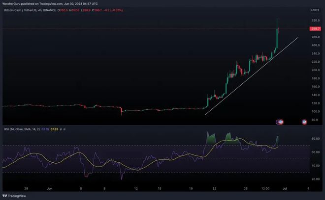325x200 pixels.
Task: Open the RSI indicator legend settings
Action: click(x=15, y=130)
